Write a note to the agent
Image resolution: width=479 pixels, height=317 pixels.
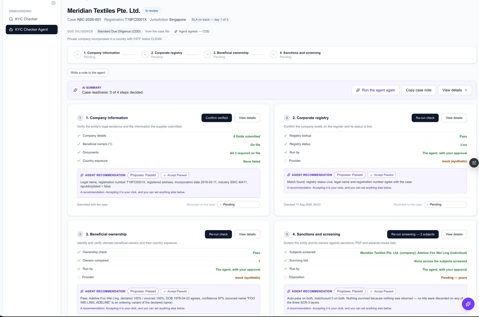(88, 73)
